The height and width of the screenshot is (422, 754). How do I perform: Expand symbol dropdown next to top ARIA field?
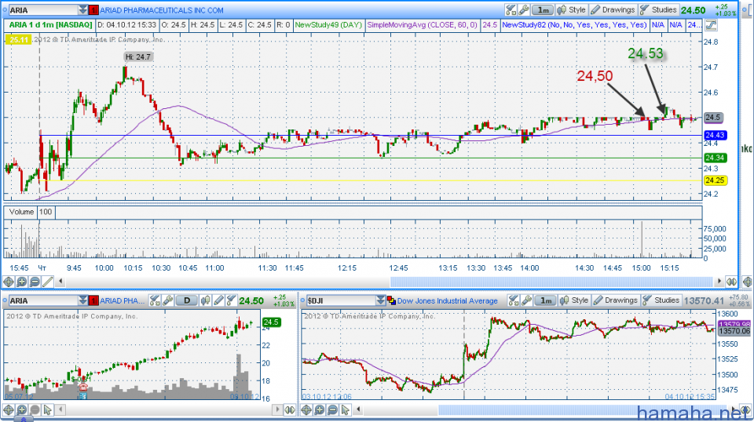[82, 10]
